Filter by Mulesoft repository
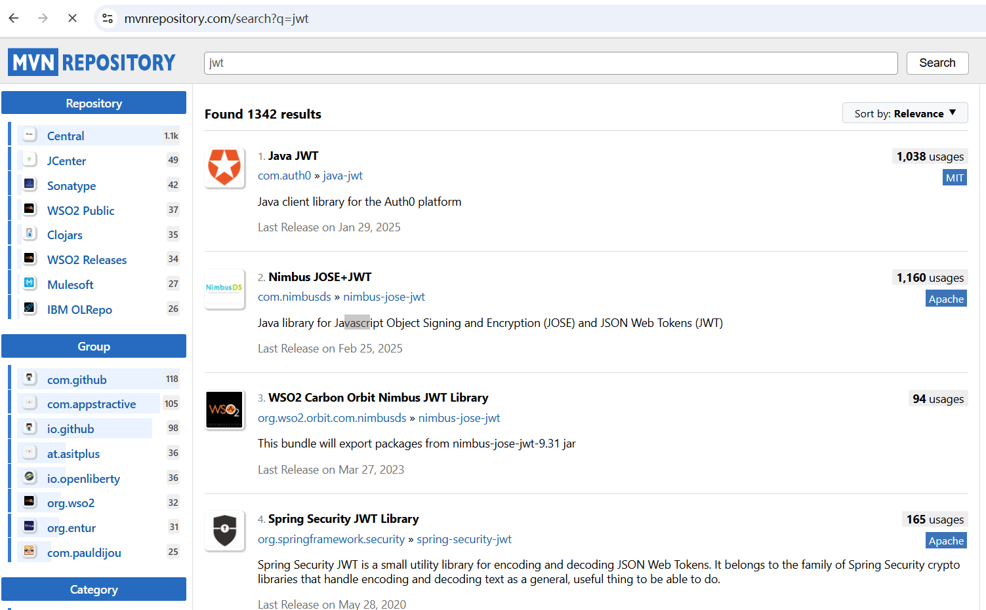The width and height of the screenshot is (986, 610). tap(70, 284)
